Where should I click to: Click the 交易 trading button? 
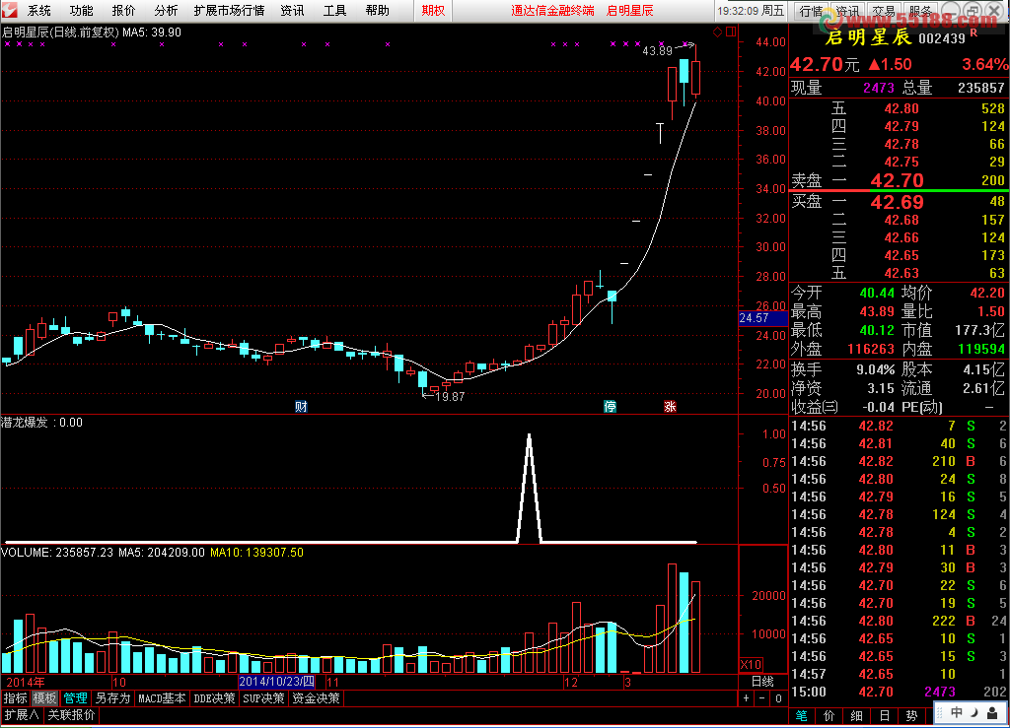click(x=884, y=11)
